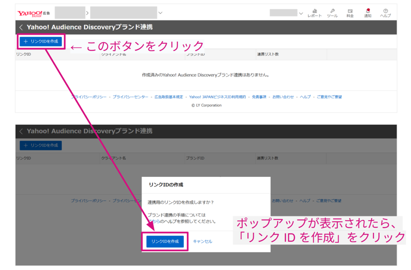This screenshot has width=411, height=270.
Task: Open プライバシーポリシー link in undimmed footer
Action: (89, 97)
